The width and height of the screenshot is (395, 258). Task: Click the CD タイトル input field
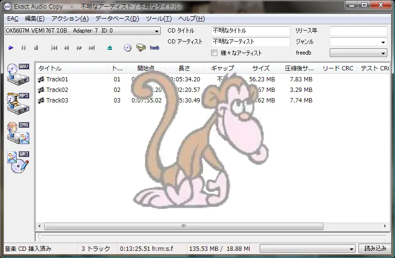251,31
